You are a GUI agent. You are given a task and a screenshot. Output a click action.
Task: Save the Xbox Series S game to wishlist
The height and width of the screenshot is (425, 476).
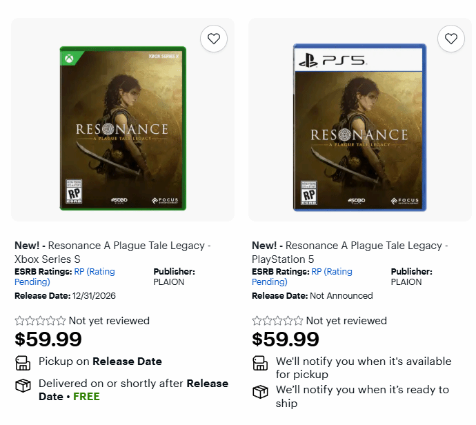pyautogui.click(x=214, y=39)
